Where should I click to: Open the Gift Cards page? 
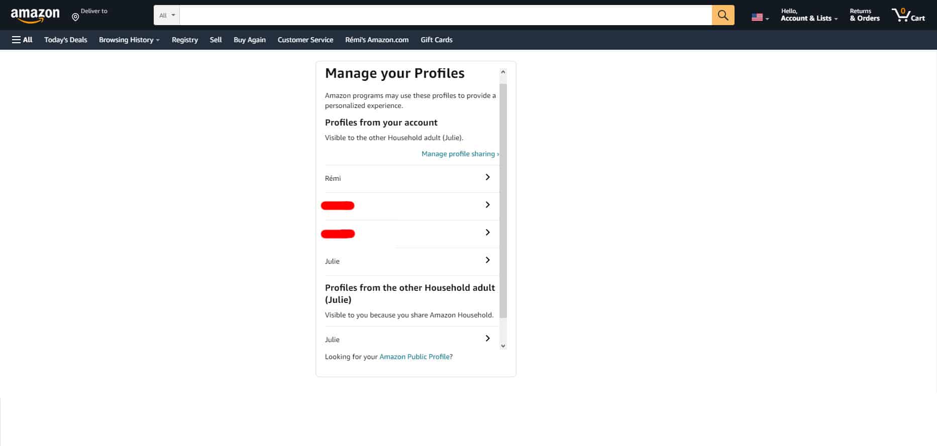click(x=437, y=40)
